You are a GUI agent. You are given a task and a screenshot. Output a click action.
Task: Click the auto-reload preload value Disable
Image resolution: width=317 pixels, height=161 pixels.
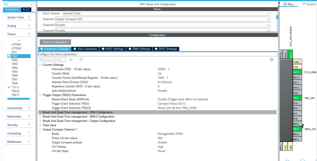pyautogui.click(x=162, y=91)
